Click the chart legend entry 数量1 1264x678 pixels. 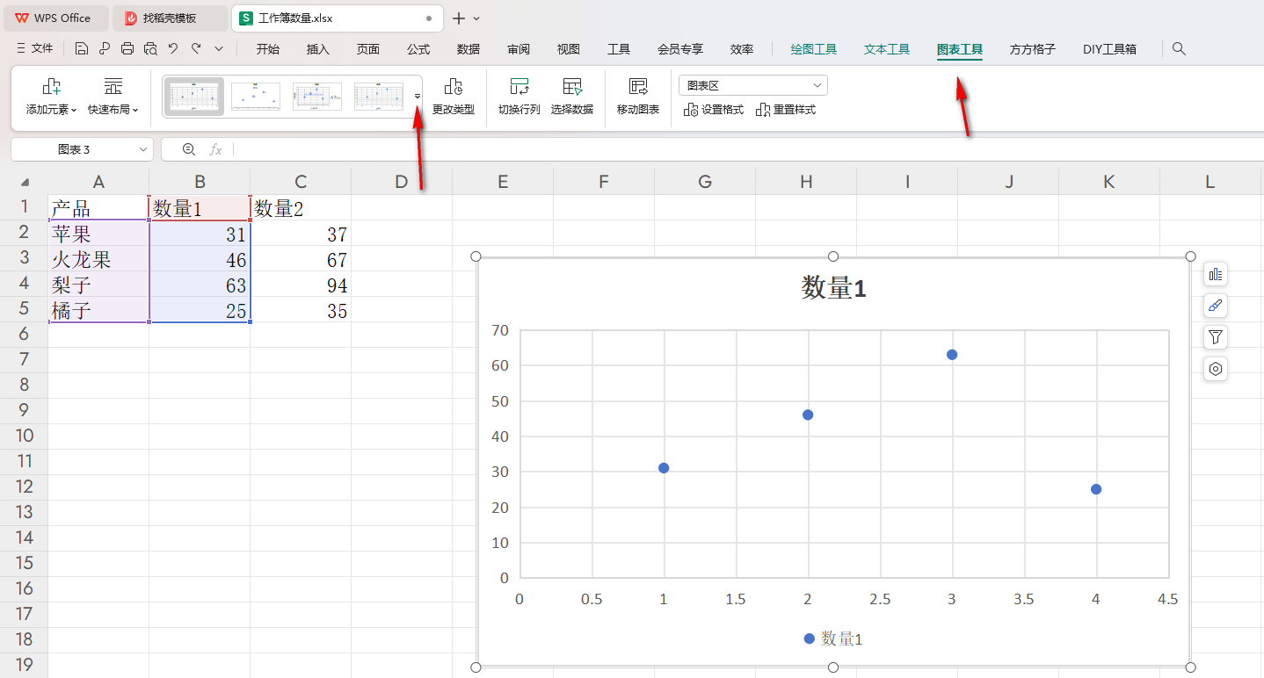[x=833, y=639]
